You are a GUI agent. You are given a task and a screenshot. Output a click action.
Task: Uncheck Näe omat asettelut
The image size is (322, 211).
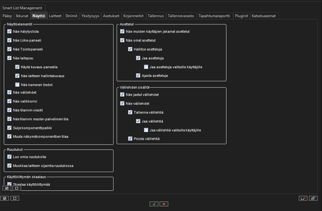[122, 40]
